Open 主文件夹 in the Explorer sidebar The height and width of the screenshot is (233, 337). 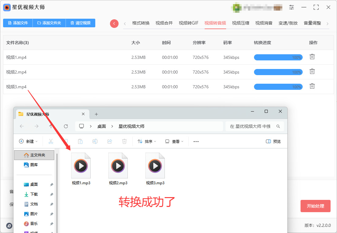(34, 155)
